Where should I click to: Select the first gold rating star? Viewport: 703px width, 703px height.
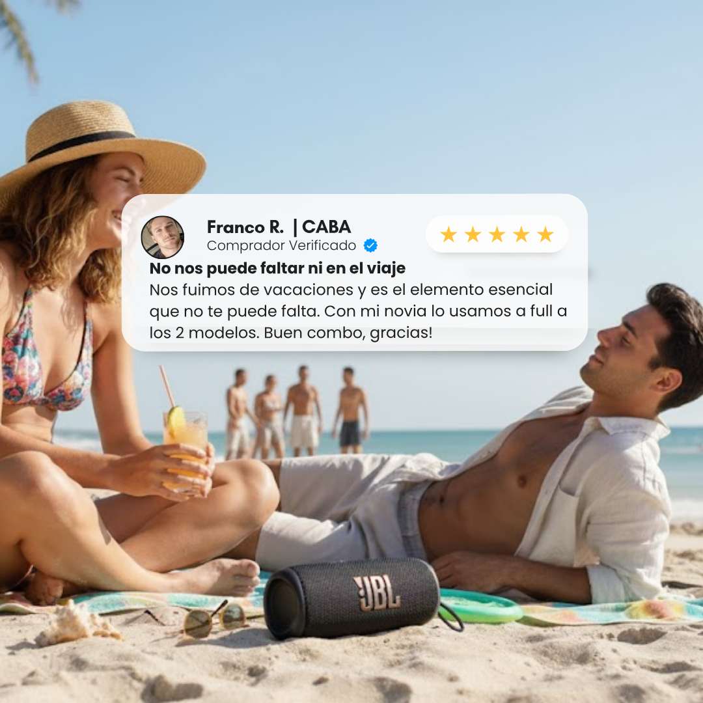448,234
